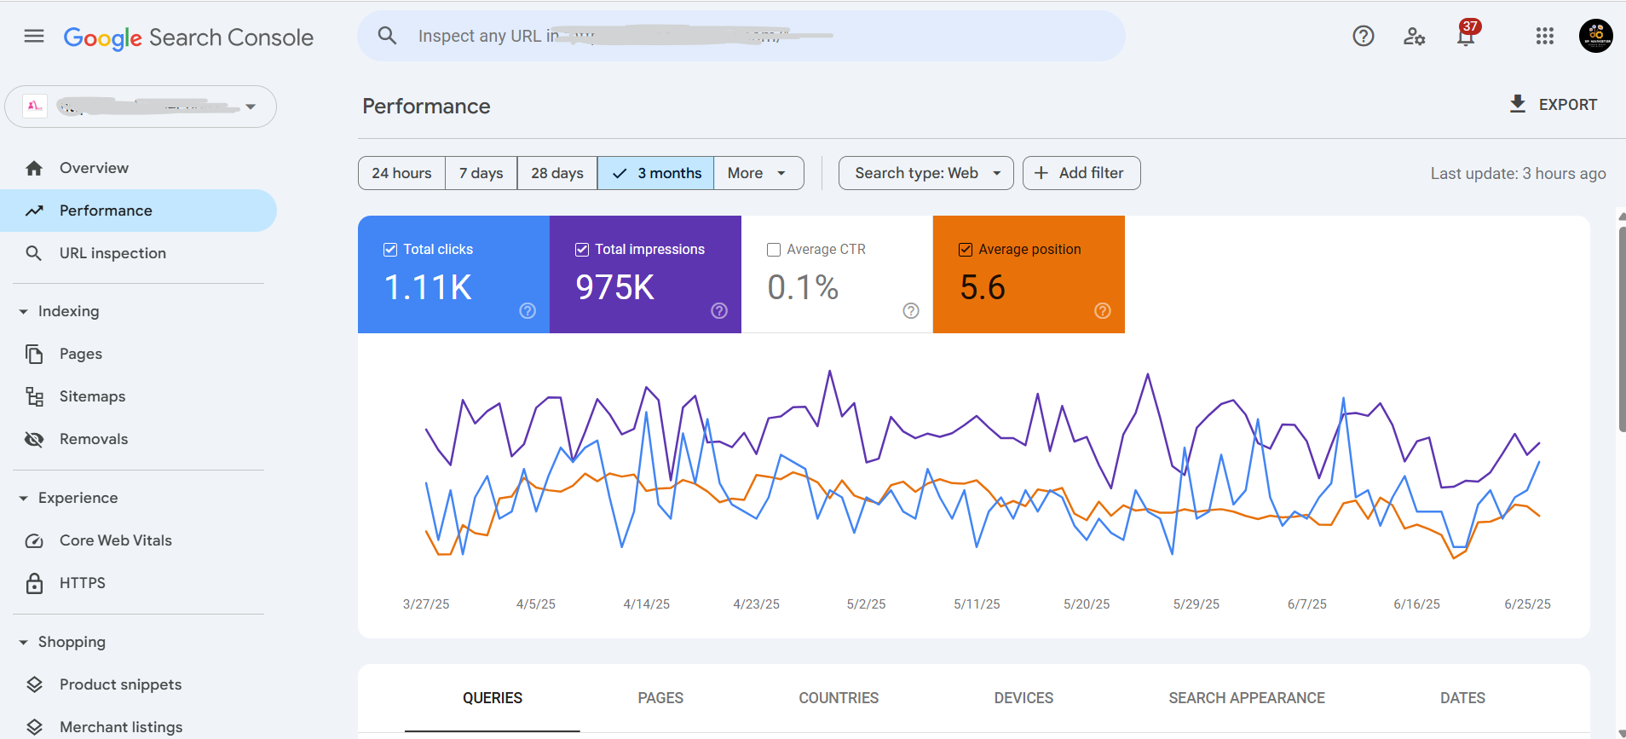1626x739 pixels.
Task: Click the Export download icon
Action: click(x=1518, y=104)
